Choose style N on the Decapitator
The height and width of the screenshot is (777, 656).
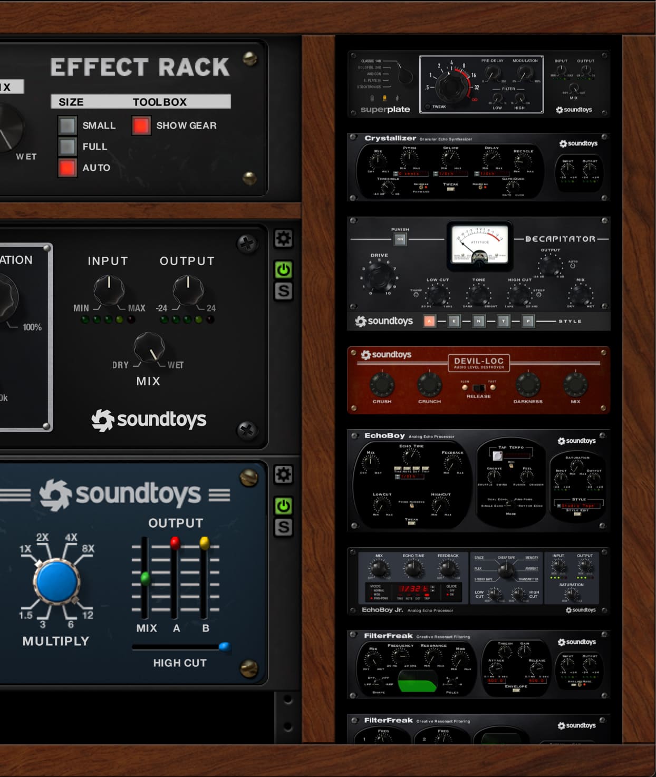pyautogui.click(x=479, y=320)
